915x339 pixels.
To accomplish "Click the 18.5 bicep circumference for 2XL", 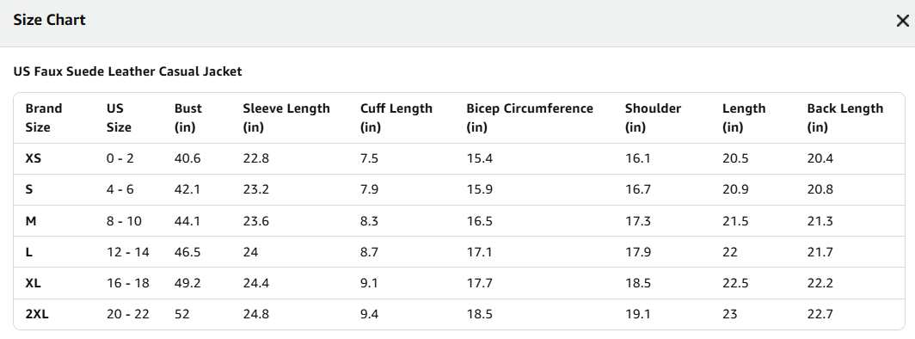I will pyautogui.click(x=479, y=315).
